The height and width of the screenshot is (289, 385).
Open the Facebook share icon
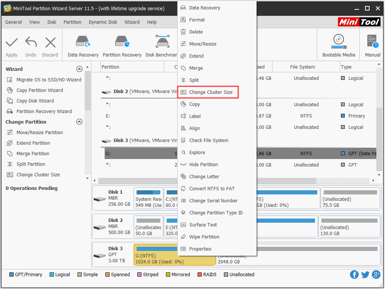[354, 275]
